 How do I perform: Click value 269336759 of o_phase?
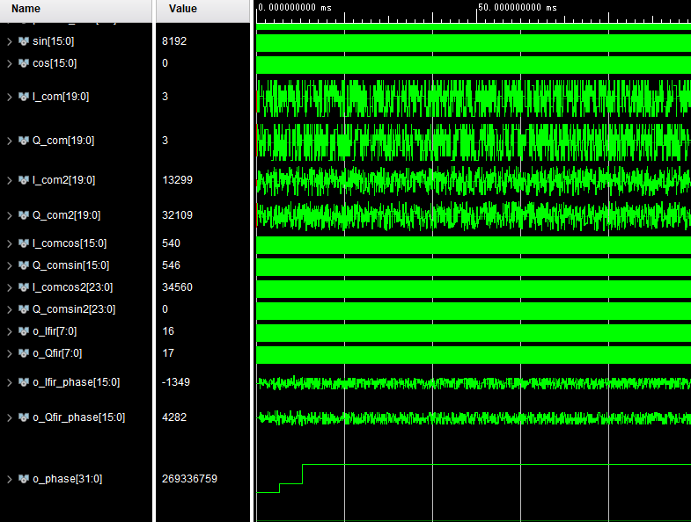click(x=189, y=479)
